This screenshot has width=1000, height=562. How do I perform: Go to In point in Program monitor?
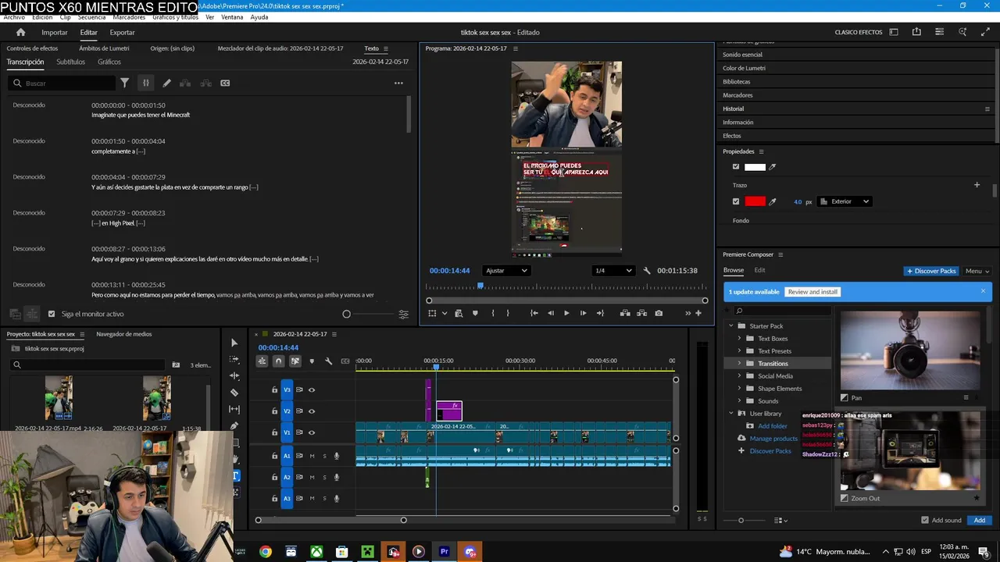[534, 313]
